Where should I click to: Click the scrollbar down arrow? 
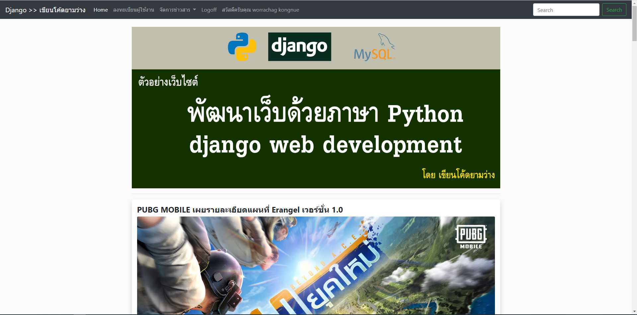(634, 312)
